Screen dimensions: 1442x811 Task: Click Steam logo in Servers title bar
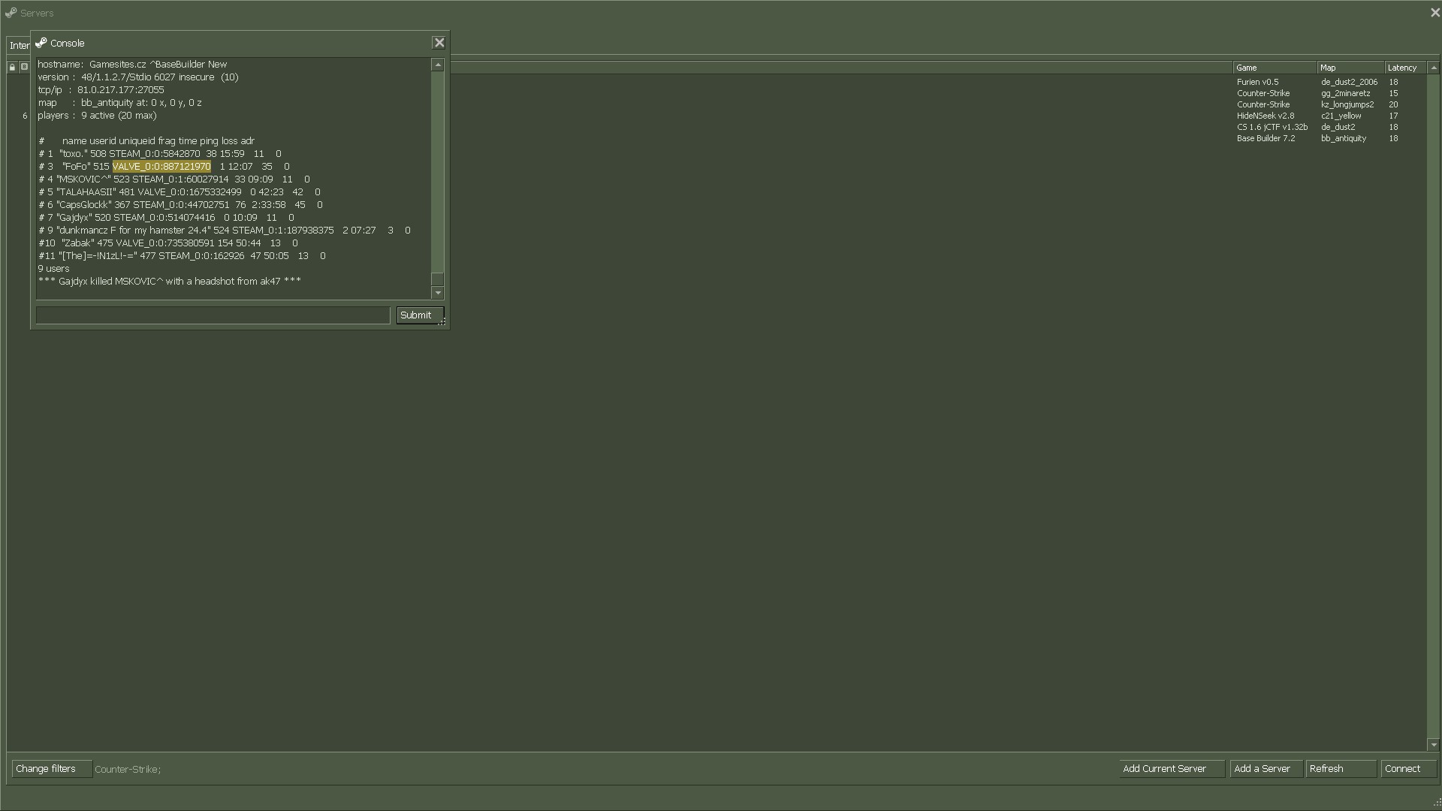tap(11, 13)
